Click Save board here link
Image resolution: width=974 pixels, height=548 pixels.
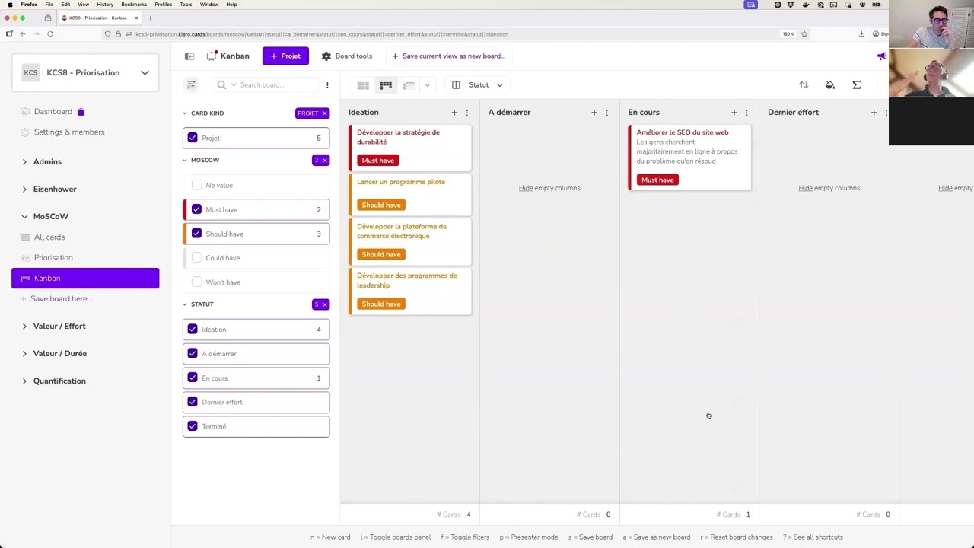[x=61, y=299]
